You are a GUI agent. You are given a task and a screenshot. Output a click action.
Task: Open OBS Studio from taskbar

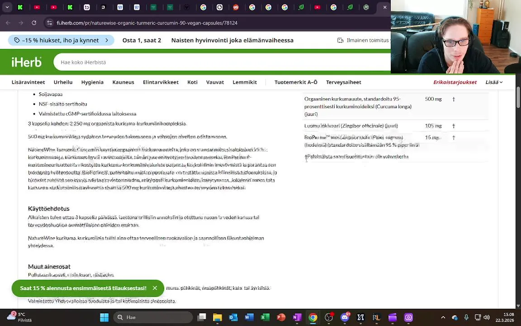[x=329, y=317]
